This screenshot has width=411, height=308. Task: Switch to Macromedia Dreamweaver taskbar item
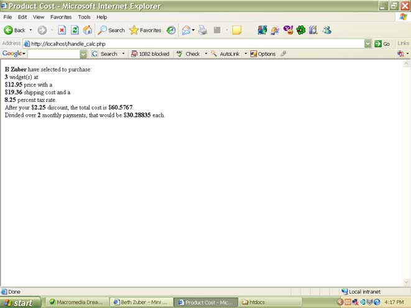(76, 302)
